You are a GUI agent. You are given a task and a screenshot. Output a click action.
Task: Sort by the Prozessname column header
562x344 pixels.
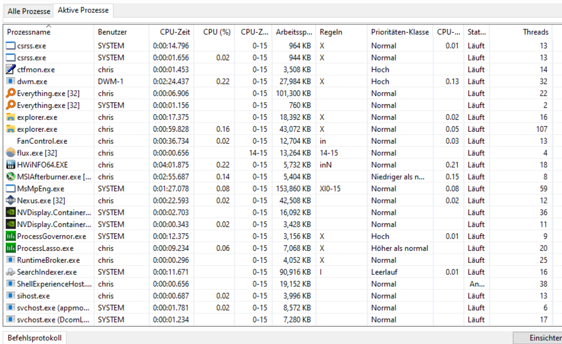[x=29, y=32]
